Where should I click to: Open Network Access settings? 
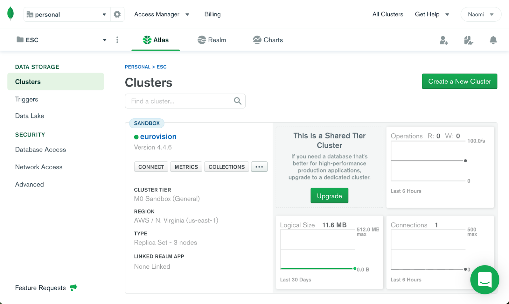coord(39,167)
